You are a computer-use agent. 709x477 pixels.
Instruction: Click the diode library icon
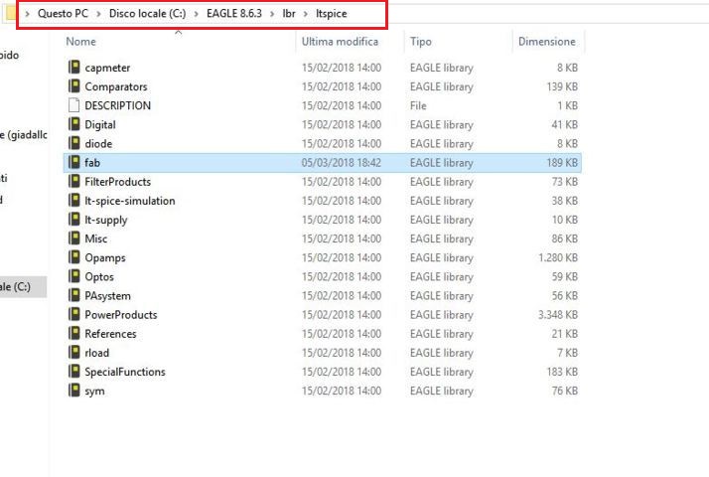(x=74, y=143)
